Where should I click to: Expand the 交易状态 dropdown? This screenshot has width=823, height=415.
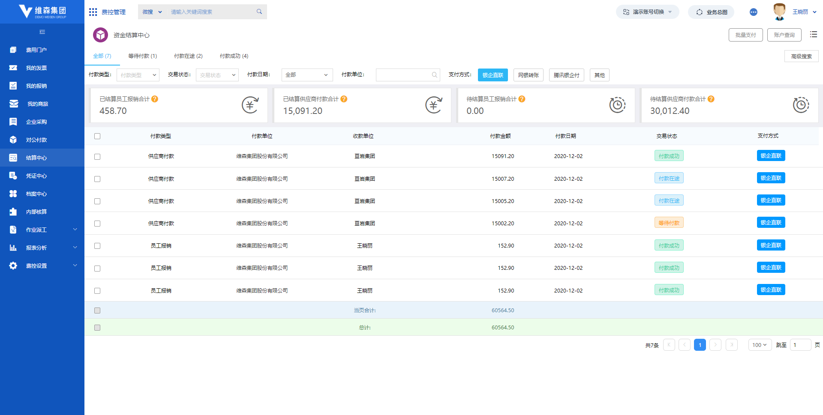pyautogui.click(x=217, y=75)
